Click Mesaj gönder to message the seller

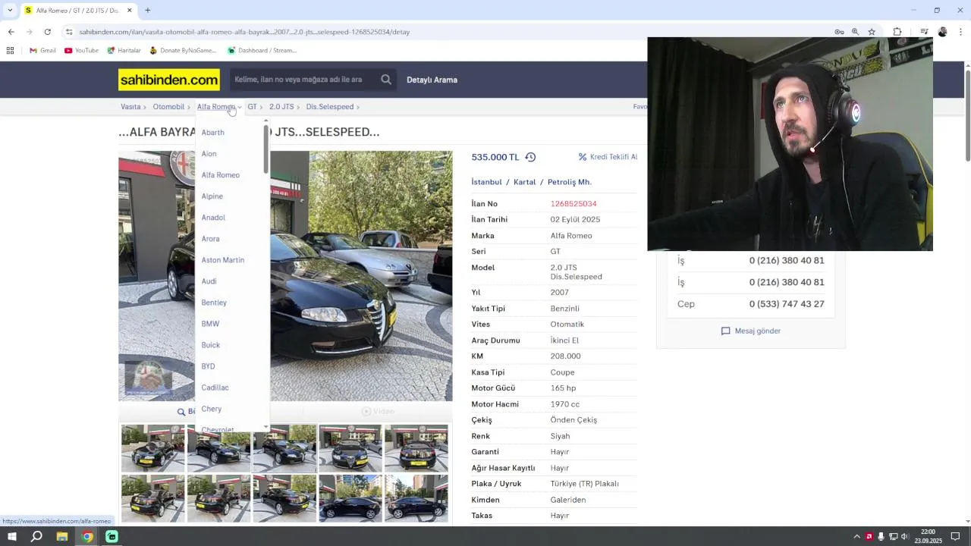757,331
